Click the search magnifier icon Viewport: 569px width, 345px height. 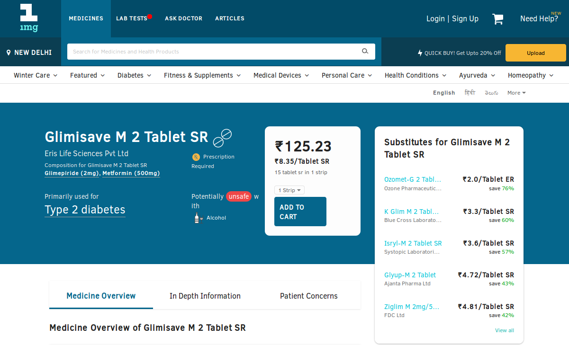click(365, 52)
